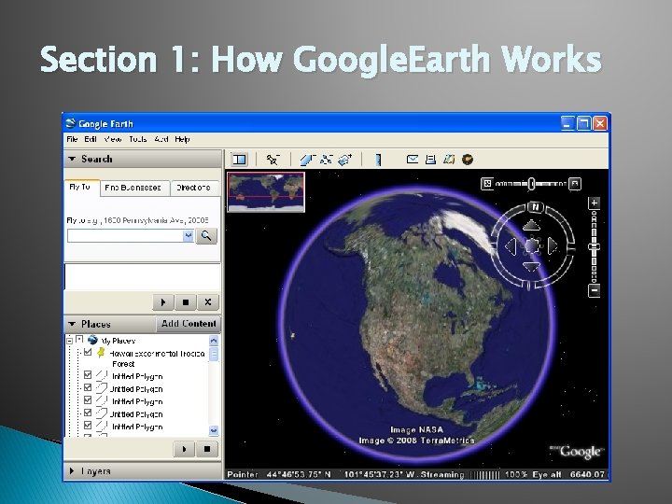Click the left arrow in navigation ring
672x504 pixels.
click(510, 246)
